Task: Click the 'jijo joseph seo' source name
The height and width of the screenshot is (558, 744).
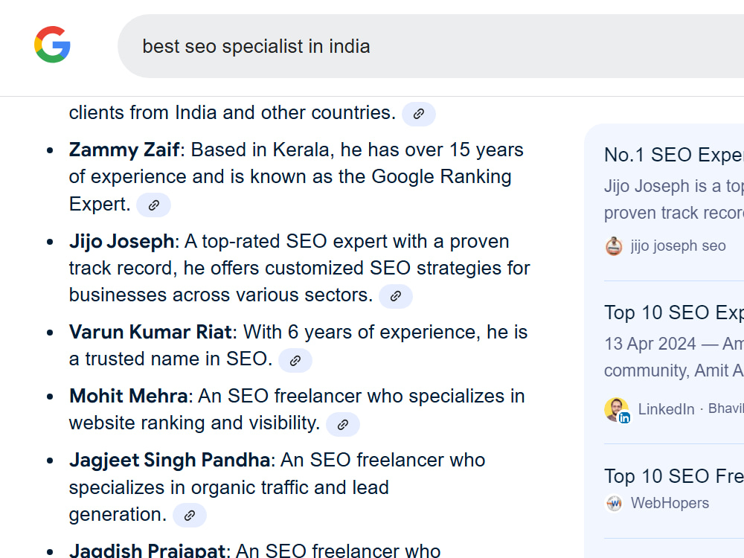Action: 678,246
